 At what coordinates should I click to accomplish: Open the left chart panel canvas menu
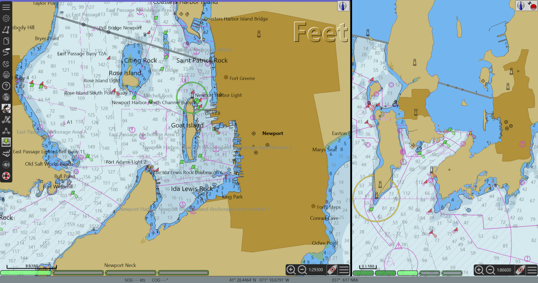point(344,270)
